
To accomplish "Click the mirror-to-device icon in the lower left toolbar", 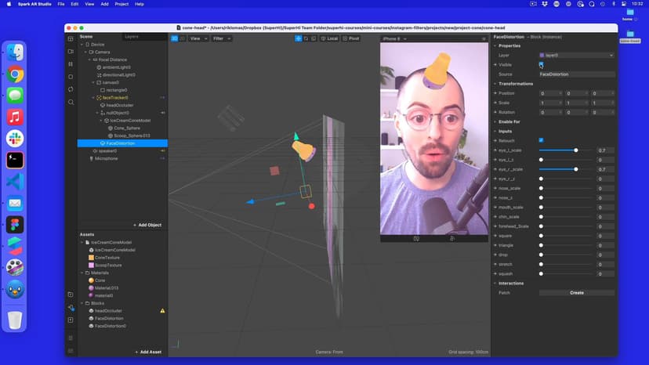I will [71, 308].
